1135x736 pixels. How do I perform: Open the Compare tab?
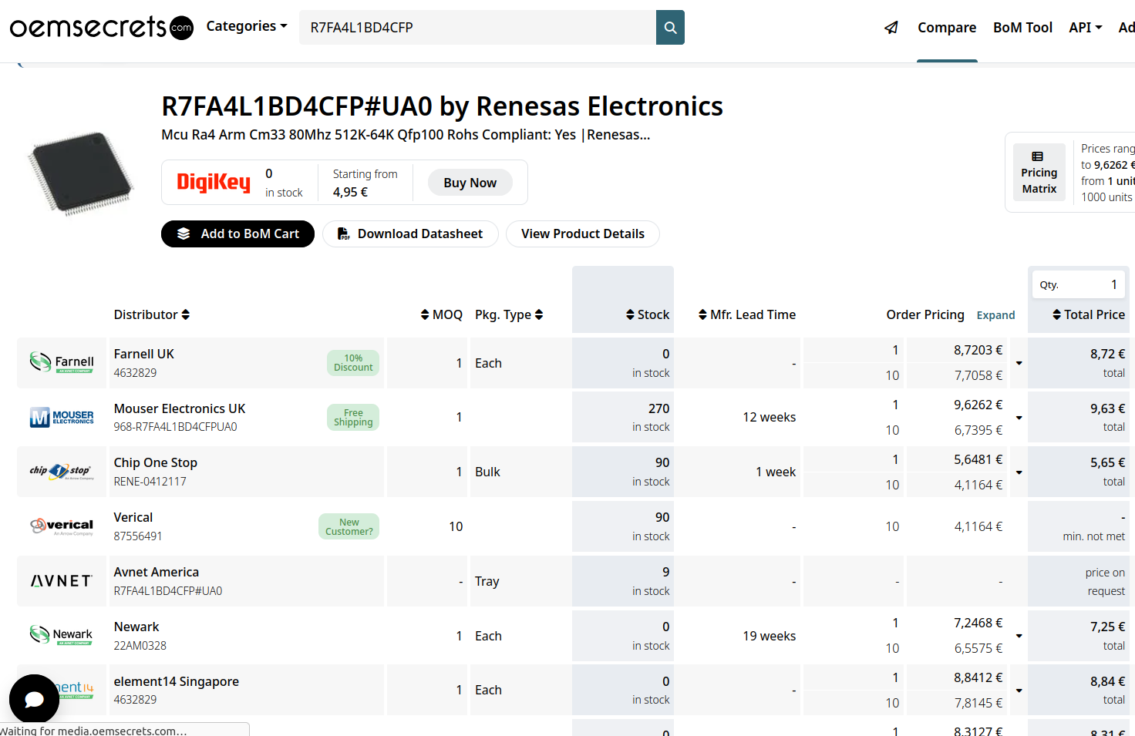pyautogui.click(x=947, y=28)
